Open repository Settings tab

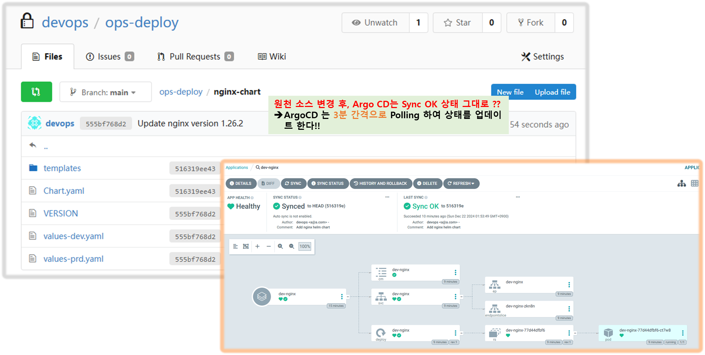543,57
